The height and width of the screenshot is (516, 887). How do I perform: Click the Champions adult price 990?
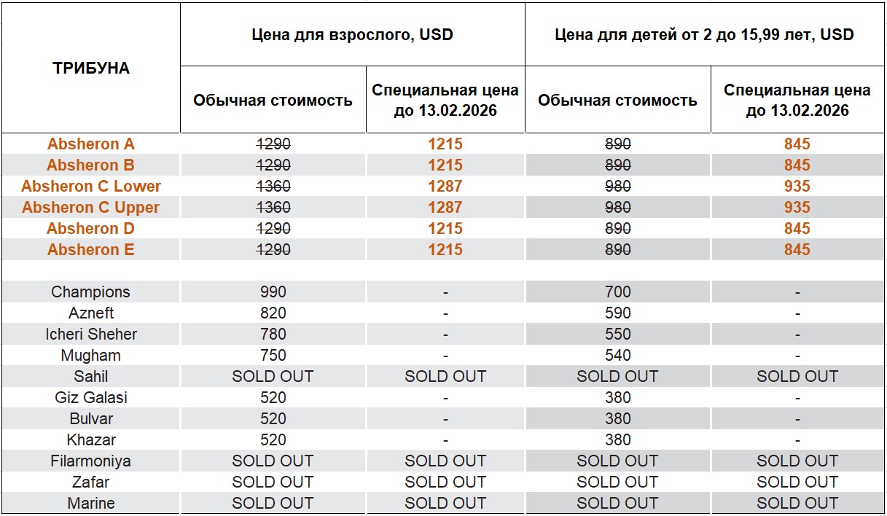tap(273, 292)
